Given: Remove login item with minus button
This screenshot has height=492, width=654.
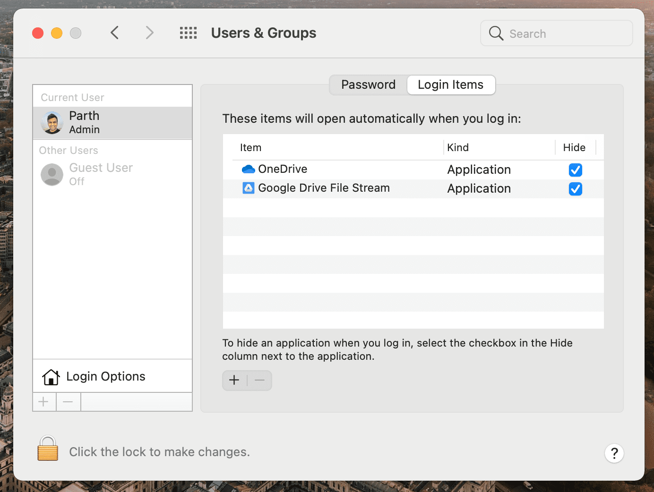Looking at the screenshot, I should [259, 380].
